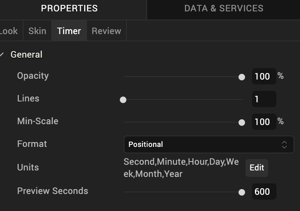Switch to the Review tab

107,31
